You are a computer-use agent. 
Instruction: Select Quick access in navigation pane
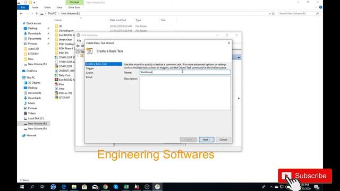tap(33, 23)
